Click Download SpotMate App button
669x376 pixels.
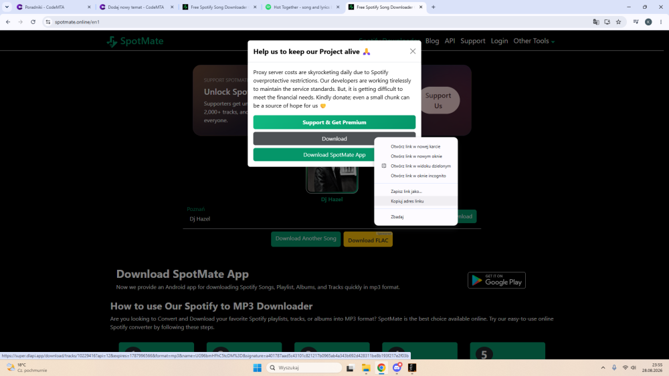[x=334, y=154]
